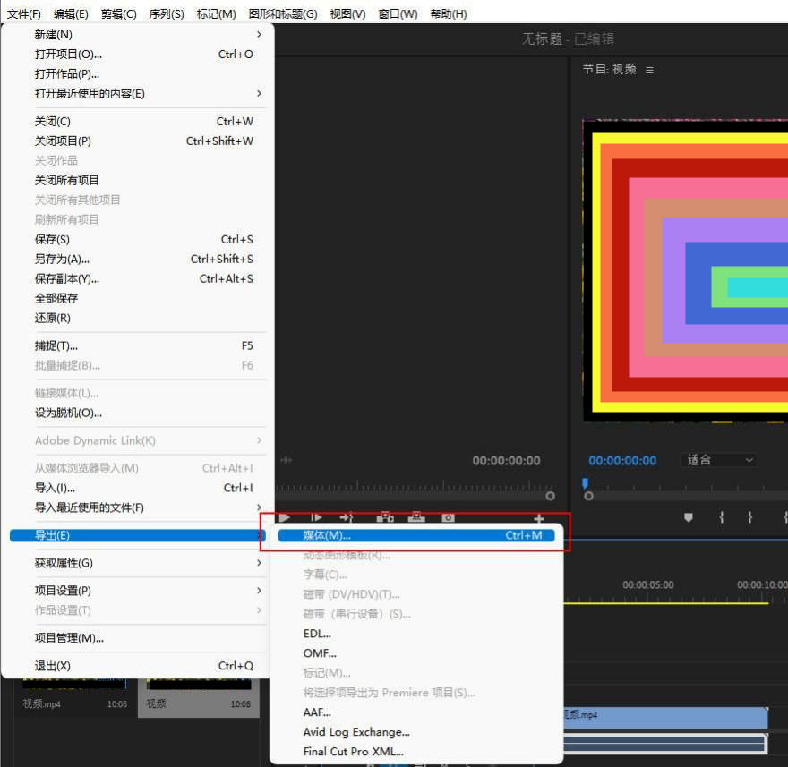Click the Insert clip icon
The width and height of the screenshot is (788, 767).
[385, 517]
